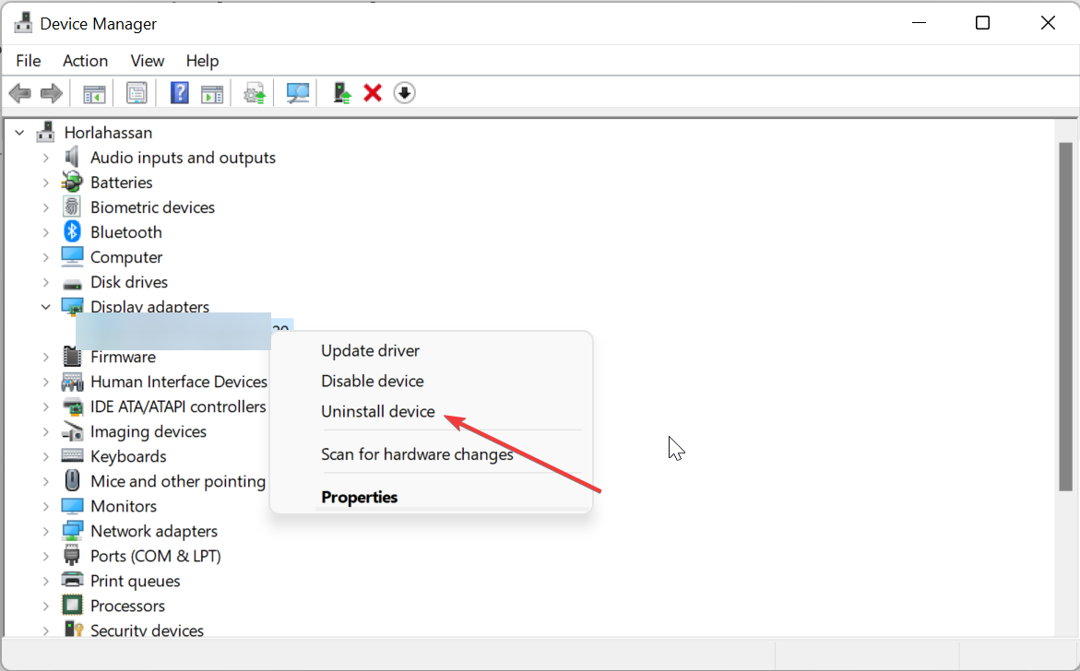Select the Computer tree item label
The image size is (1080, 671).
(126, 257)
